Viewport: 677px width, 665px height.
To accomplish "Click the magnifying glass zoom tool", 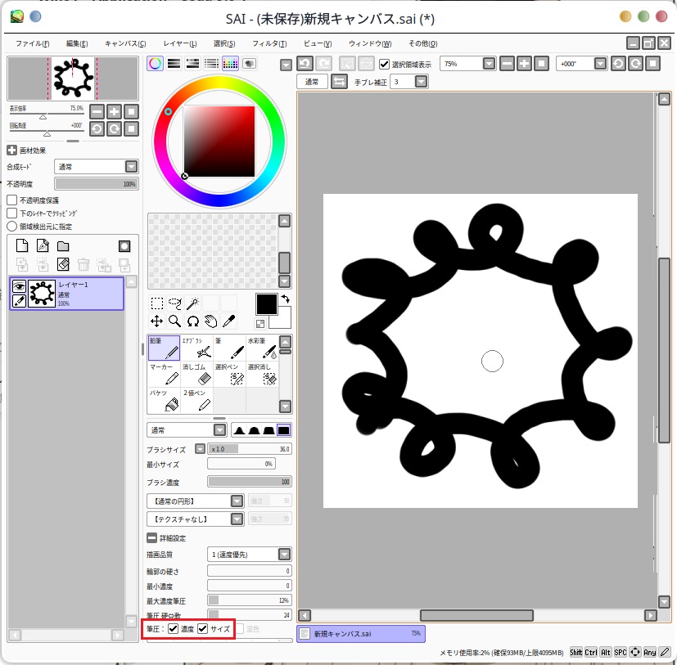I will pyautogui.click(x=174, y=321).
